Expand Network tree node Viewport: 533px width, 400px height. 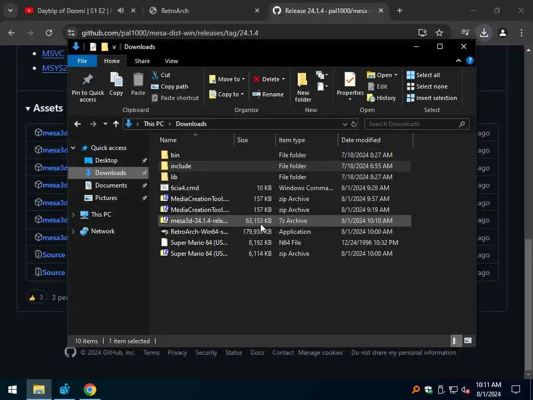tap(73, 231)
